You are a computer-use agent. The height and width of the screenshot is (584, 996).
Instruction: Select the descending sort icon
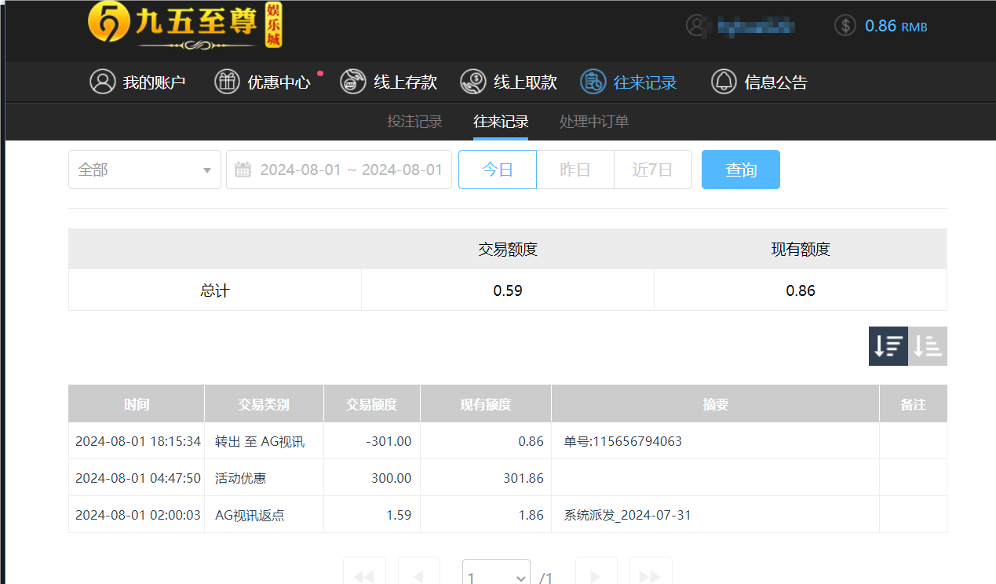click(x=888, y=345)
